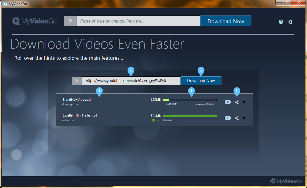The image size is (307, 188).
Task: Share the ExcellentFilmTrailer.mp4 file
Action: (237, 118)
